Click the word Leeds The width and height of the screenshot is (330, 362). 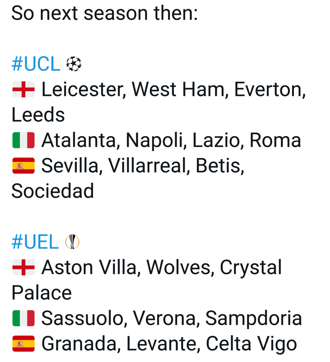38,115
